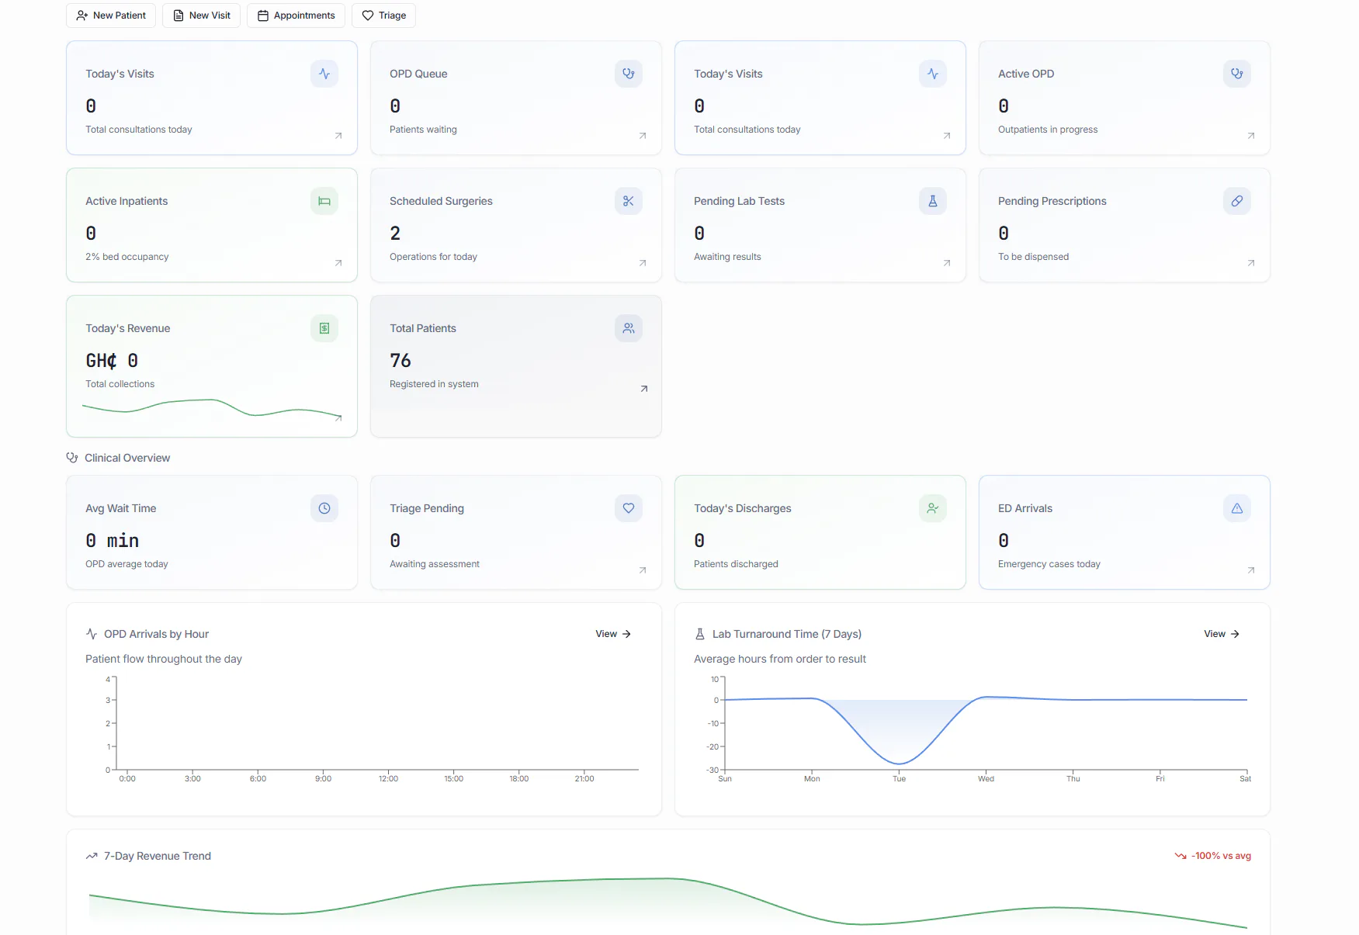Screen dimensions: 1359x935
Task: Open Active Inpatients card arrow
Action: tap(338, 263)
